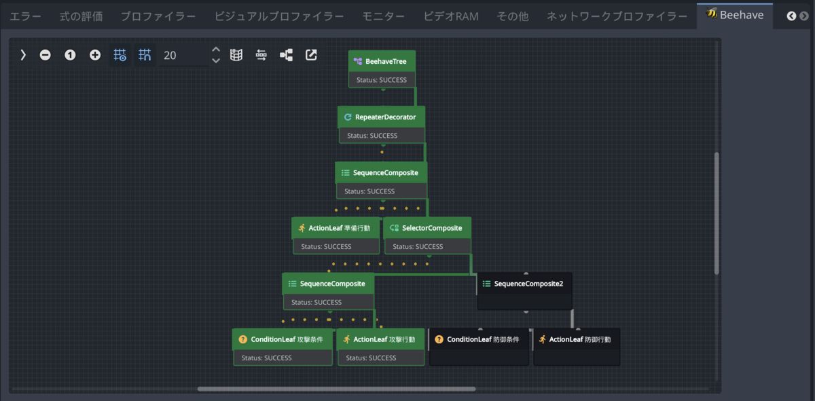Screen dimensions: 815x401
Task: Switch to the ビジュアルプロファイラー tab
Action: pyautogui.click(x=279, y=16)
